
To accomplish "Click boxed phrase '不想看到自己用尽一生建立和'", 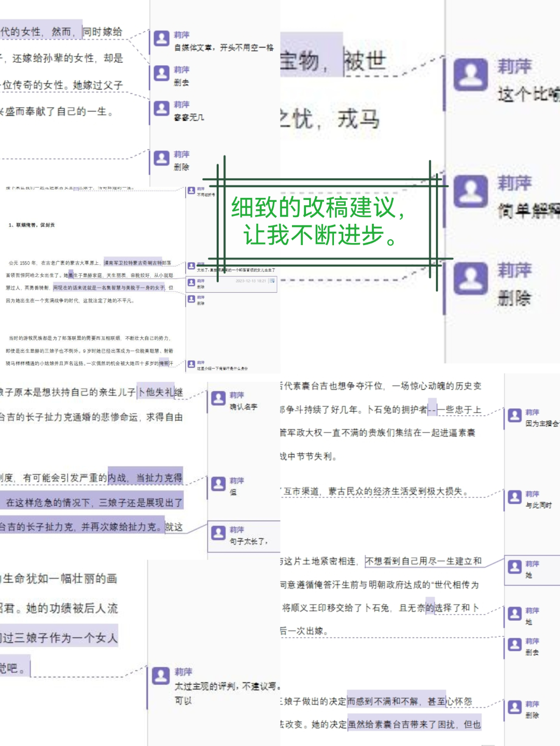I will 424,561.
